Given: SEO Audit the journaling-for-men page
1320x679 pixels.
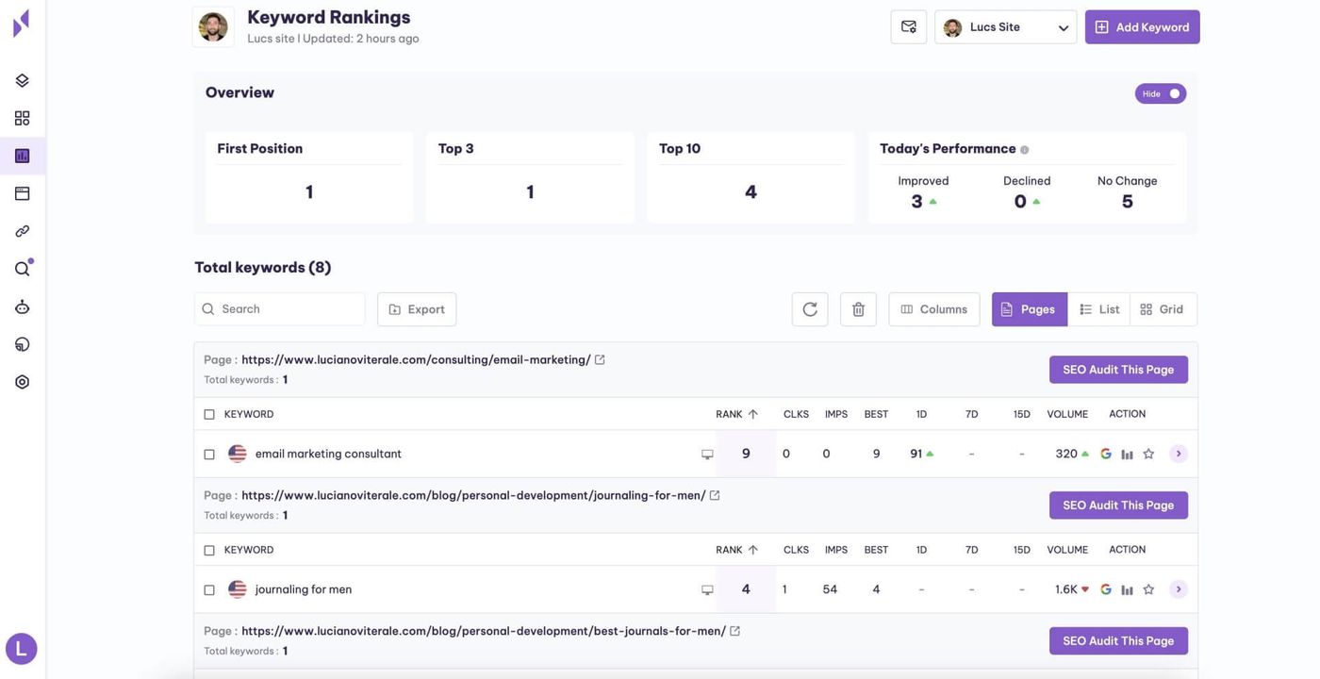Looking at the screenshot, I should (x=1118, y=505).
